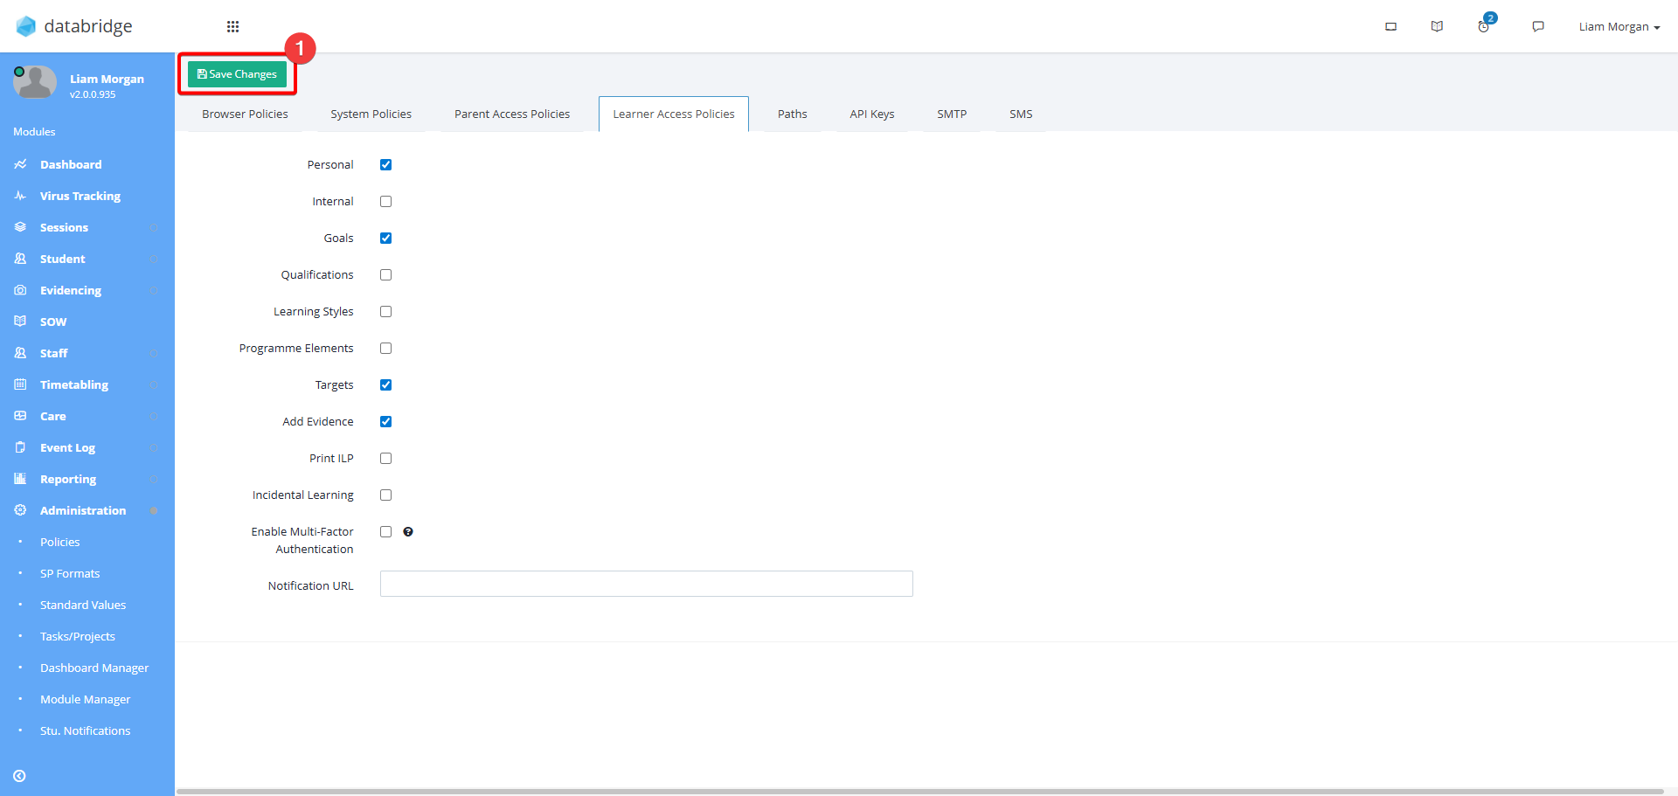
Task: Enable the Print ILP checkbox
Action: point(385,458)
